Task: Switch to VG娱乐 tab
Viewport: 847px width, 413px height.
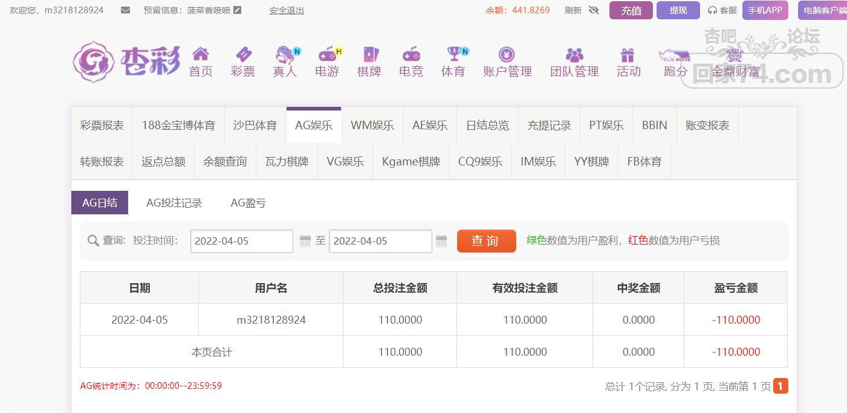Action: pos(345,161)
